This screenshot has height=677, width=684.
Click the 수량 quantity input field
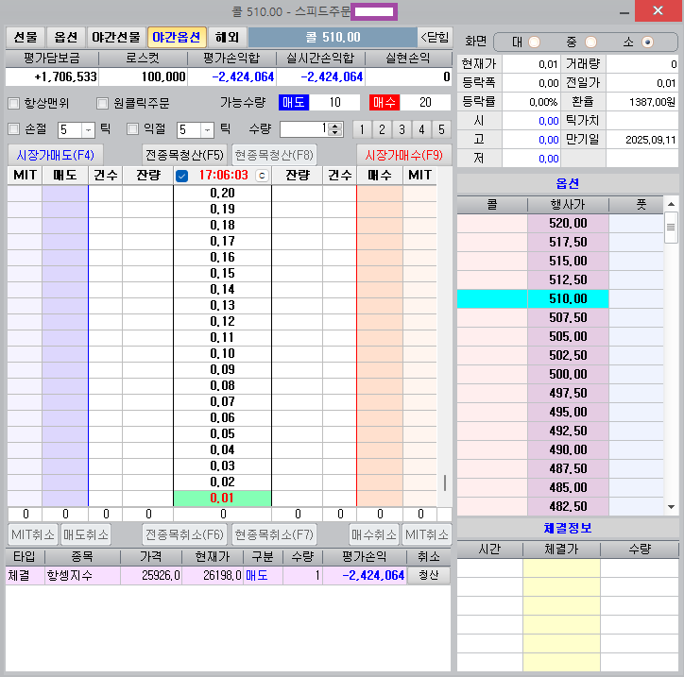coord(305,129)
